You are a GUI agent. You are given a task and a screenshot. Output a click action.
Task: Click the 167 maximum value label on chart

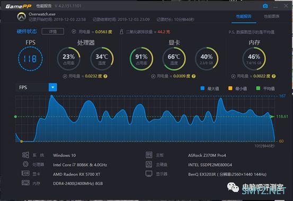pos(282,96)
